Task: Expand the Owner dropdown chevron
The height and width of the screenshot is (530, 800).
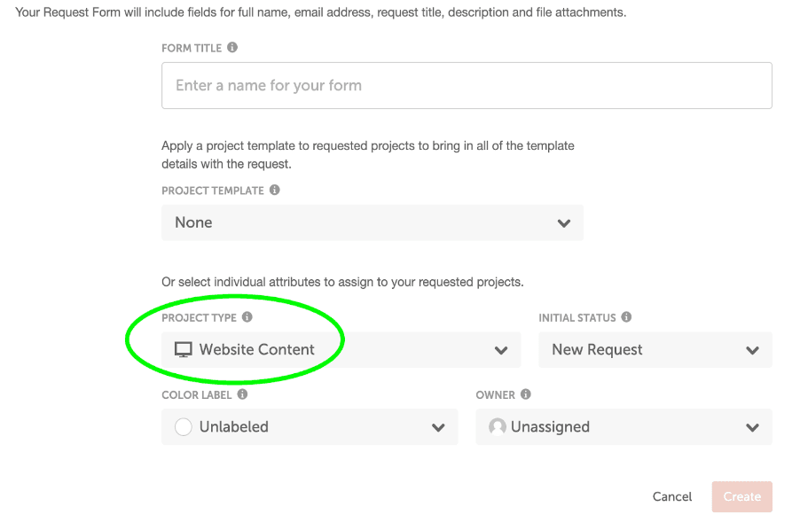Action: [753, 427]
